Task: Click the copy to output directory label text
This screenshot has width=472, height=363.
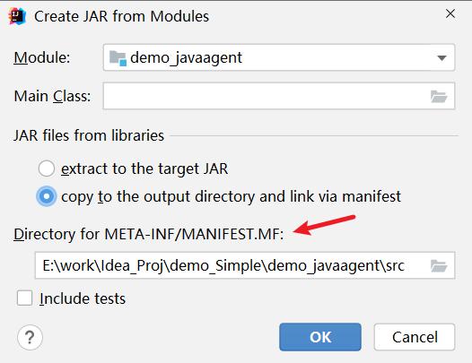Action: point(231,197)
